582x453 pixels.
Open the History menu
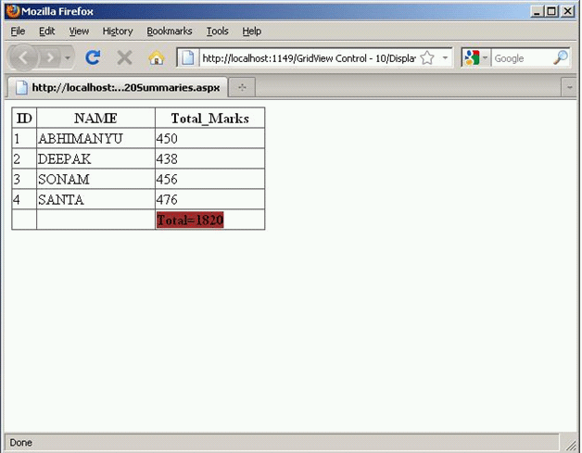point(118,31)
